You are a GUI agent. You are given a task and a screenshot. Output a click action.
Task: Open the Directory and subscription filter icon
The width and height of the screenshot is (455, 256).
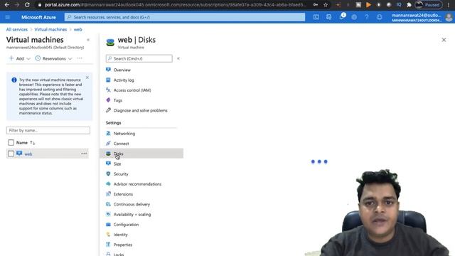pyautogui.click(x=328, y=17)
